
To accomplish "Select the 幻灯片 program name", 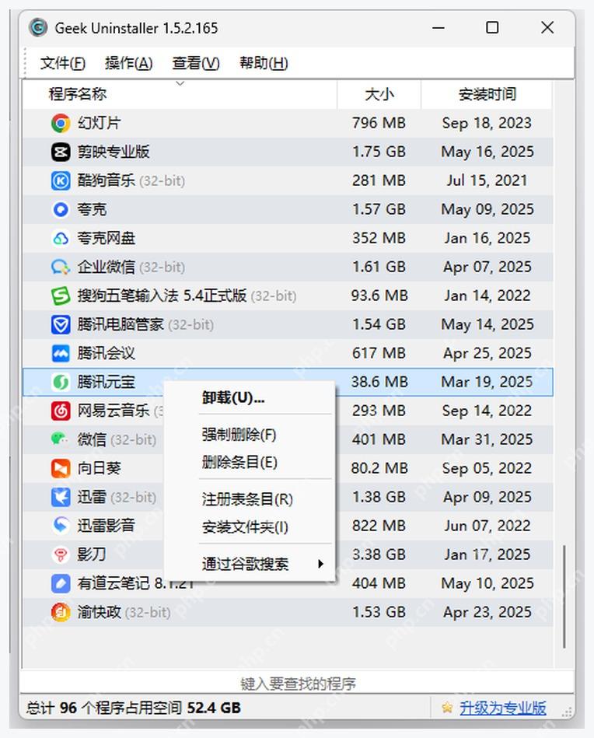I will pyautogui.click(x=100, y=124).
